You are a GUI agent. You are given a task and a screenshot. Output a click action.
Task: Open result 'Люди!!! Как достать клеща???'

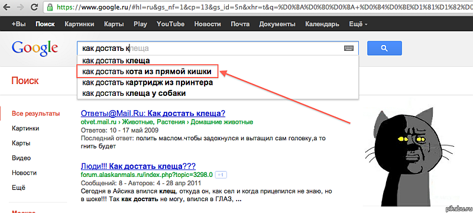coord(138,166)
